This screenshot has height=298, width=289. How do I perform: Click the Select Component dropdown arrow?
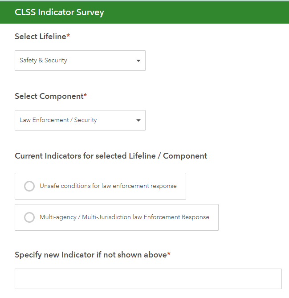pos(138,120)
